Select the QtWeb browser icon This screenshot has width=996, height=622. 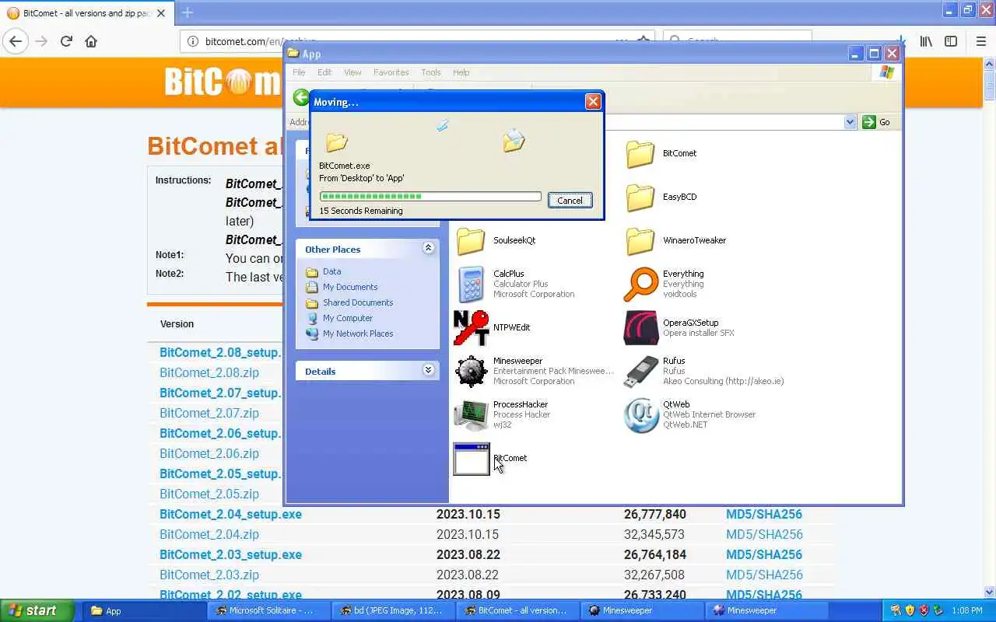(x=641, y=414)
